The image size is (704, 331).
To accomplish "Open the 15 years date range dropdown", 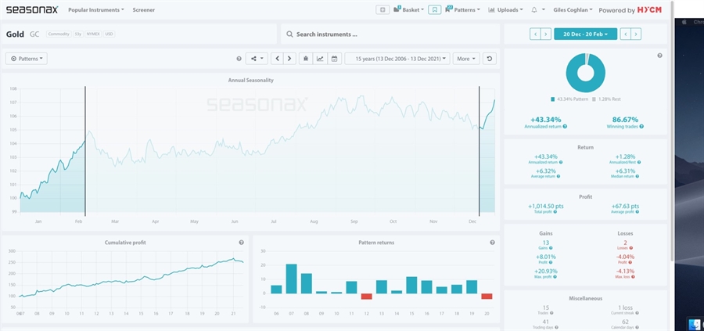I will click(397, 59).
